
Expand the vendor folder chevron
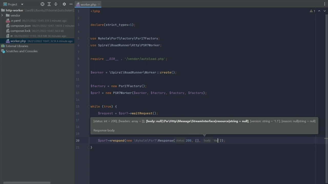click(2, 15)
